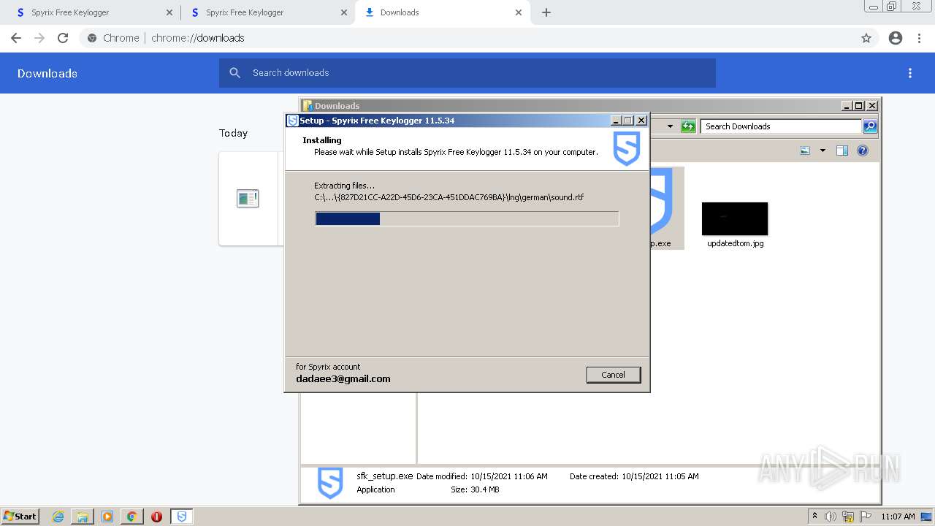This screenshot has width=935, height=526.
Task: Click the Explorer refresh address button
Action: click(688, 126)
